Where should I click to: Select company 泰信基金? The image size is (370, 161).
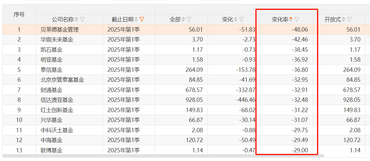[51, 70]
